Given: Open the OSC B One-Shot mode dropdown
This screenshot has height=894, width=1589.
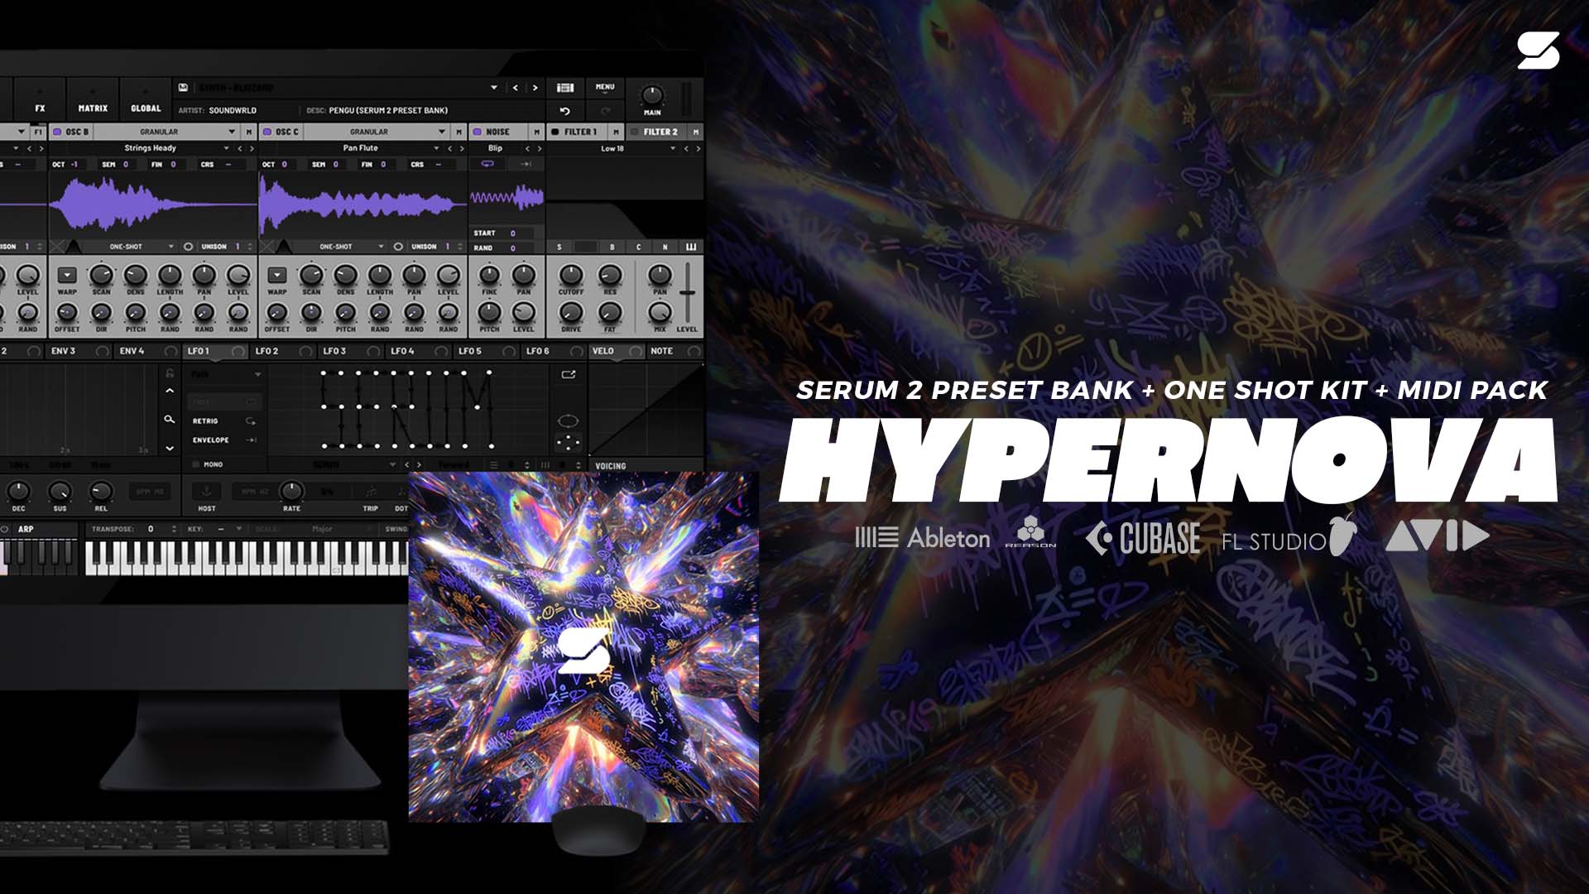Looking at the screenshot, I should (x=171, y=247).
